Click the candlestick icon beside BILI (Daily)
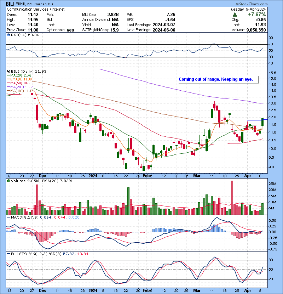The width and height of the screenshot is (283, 294). pyautogui.click(x=8, y=71)
